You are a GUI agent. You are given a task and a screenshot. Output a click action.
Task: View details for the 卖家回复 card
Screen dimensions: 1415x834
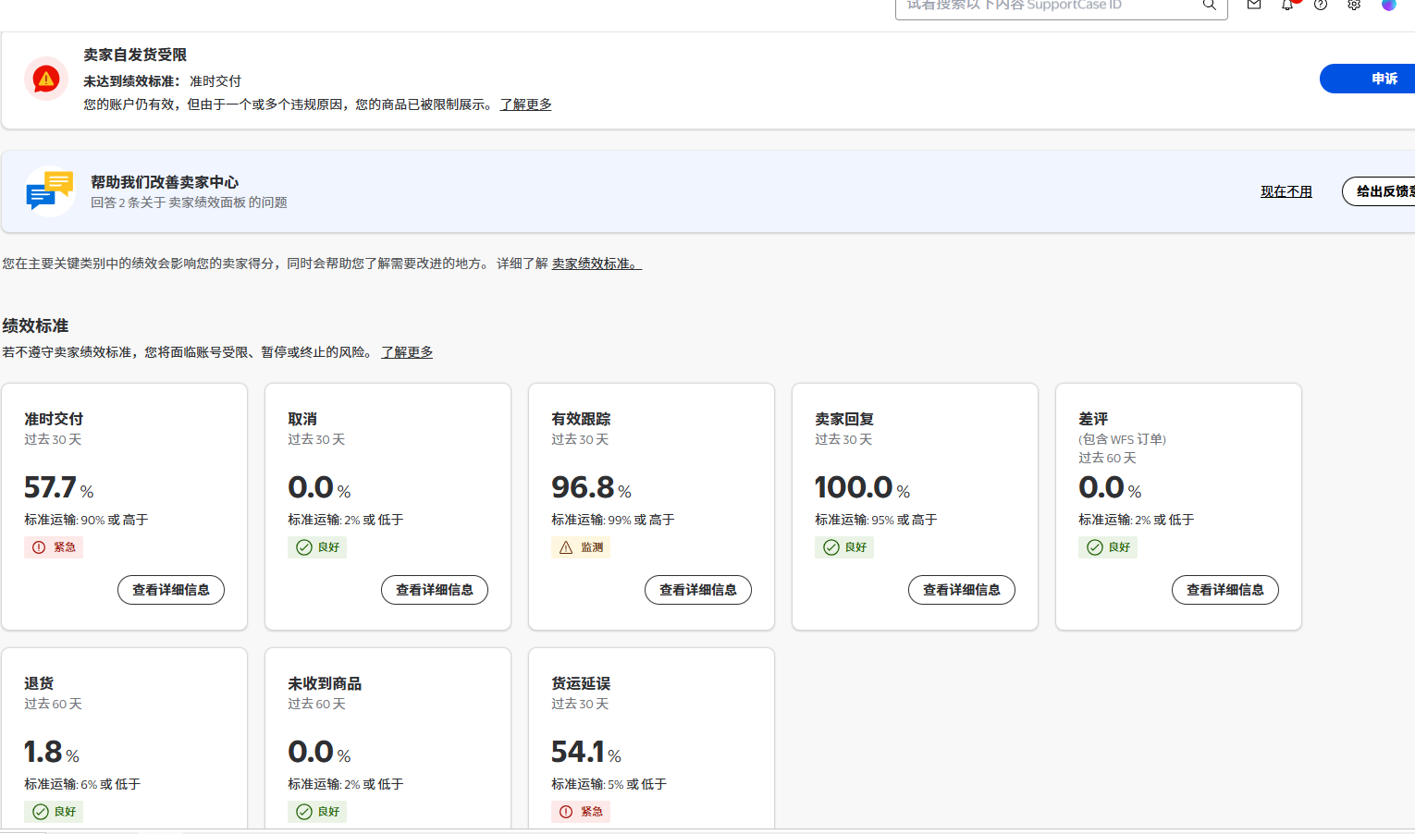pyautogui.click(x=962, y=590)
